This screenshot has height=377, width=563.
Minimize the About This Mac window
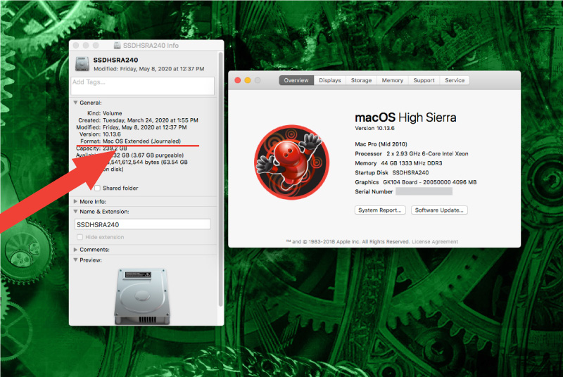(248, 80)
